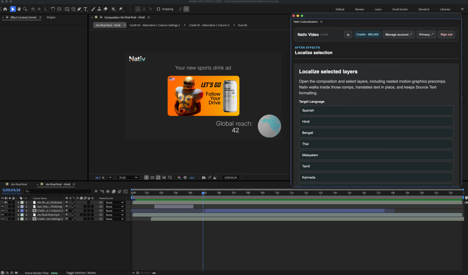The image size is (468, 275).
Task: Hide the eye_hea..._Hindi.png layer
Action: click(2, 207)
